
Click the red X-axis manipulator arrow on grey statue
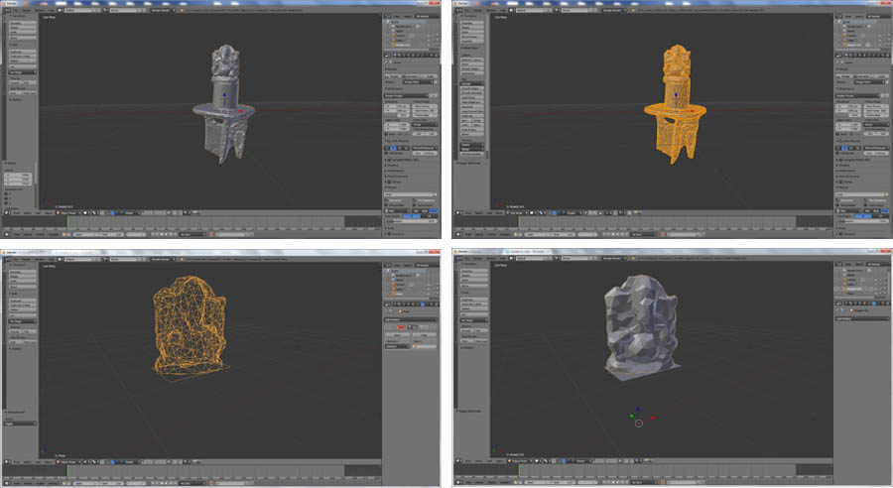[241, 111]
